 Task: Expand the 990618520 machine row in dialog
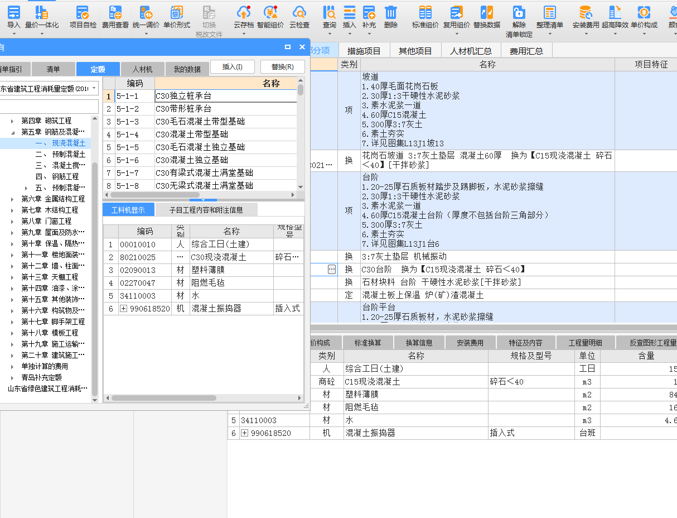[124, 309]
